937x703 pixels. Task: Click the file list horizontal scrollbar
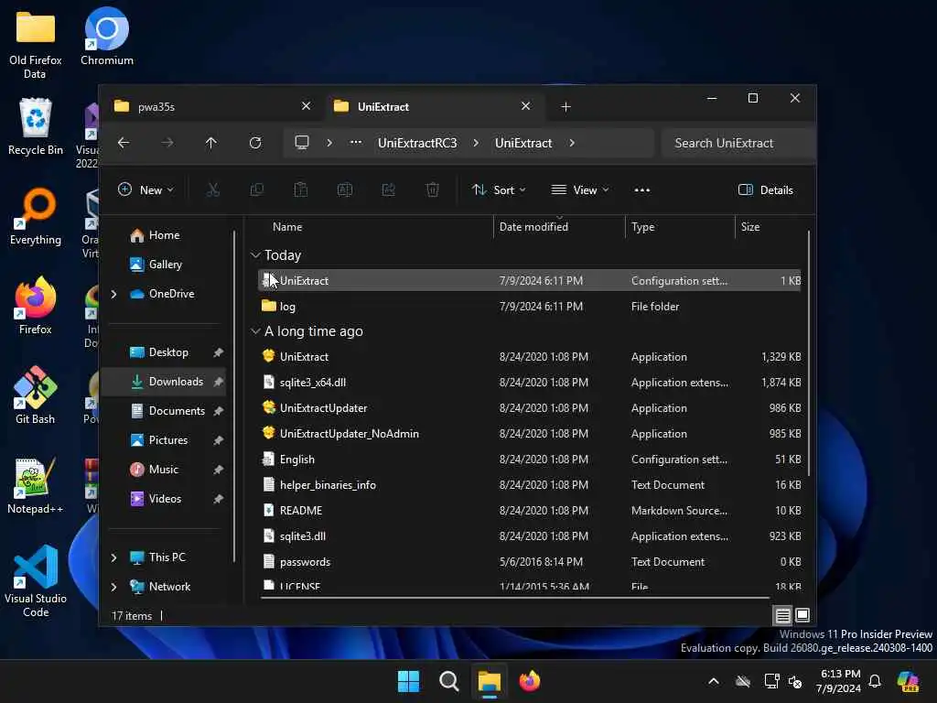click(x=514, y=597)
